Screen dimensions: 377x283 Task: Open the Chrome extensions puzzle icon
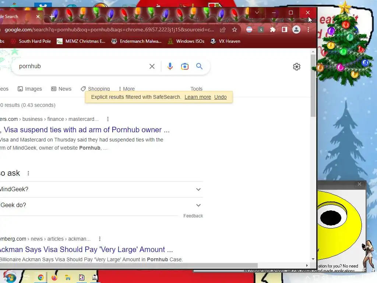click(x=273, y=29)
